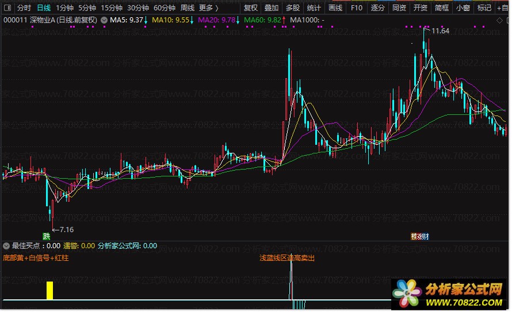Click the yellow buy signal bar

(49, 291)
